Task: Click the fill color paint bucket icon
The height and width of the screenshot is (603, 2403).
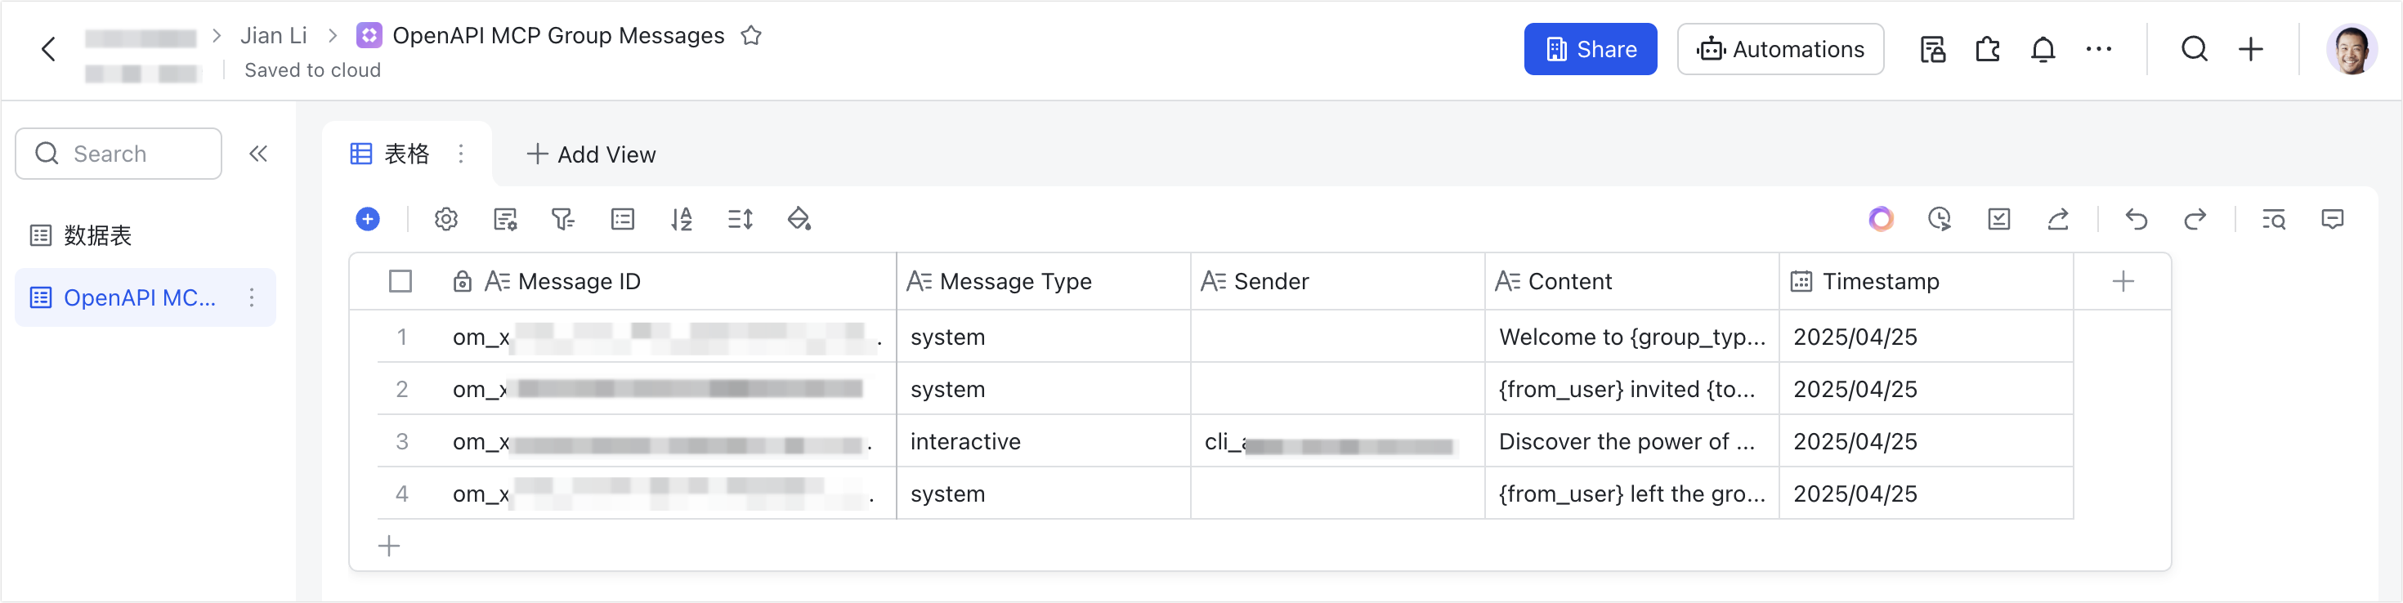Action: tap(799, 219)
